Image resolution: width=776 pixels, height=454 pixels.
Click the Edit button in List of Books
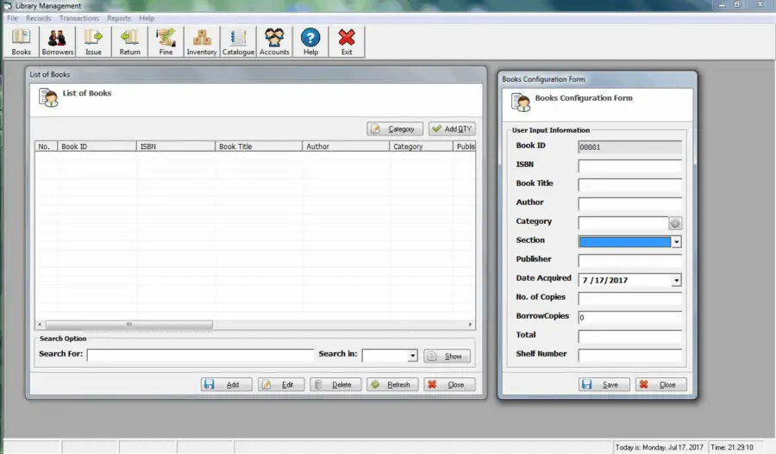click(x=281, y=384)
